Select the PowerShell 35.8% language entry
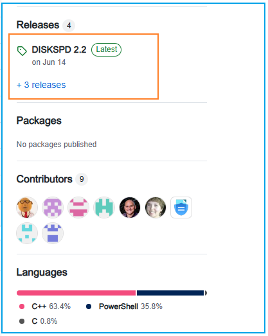 pyautogui.click(x=124, y=306)
